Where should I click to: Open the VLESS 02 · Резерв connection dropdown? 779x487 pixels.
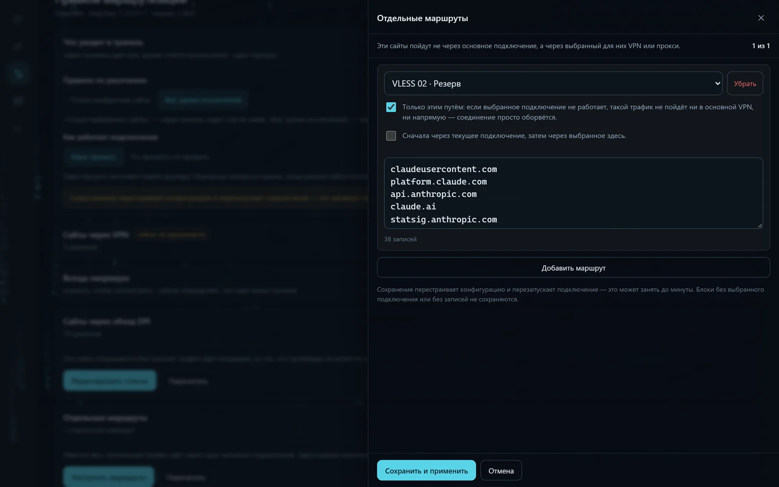[x=553, y=83]
